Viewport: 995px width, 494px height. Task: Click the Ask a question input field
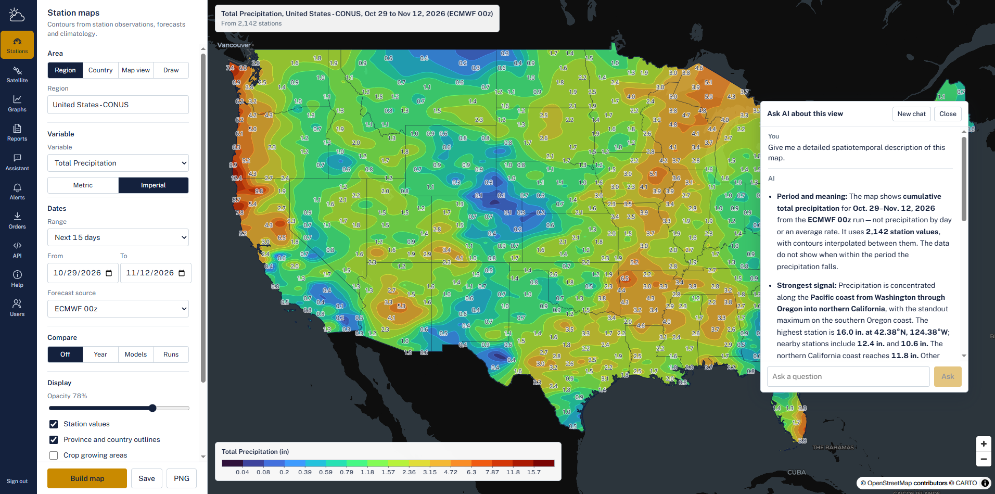[848, 376]
